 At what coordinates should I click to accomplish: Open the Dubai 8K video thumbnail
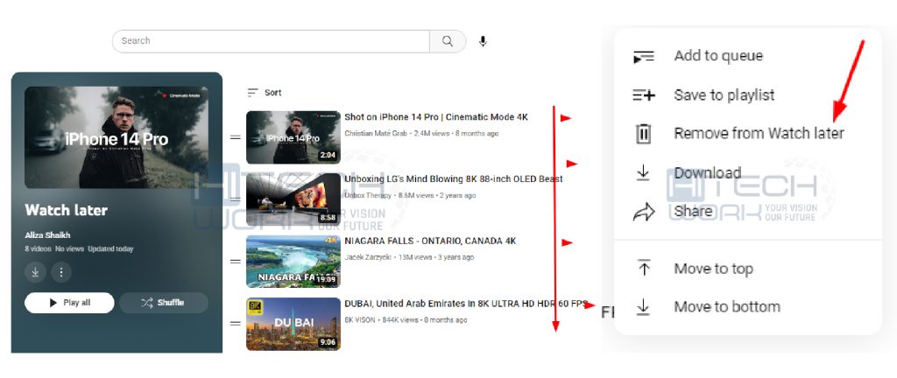tap(293, 324)
